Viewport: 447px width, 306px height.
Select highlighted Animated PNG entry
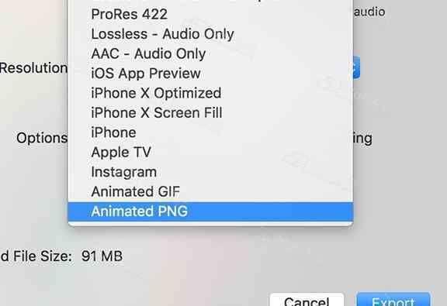click(x=210, y=211)
